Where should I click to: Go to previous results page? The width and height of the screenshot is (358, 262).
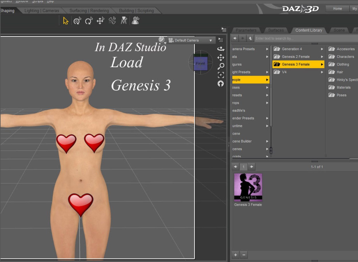(236, 167)
